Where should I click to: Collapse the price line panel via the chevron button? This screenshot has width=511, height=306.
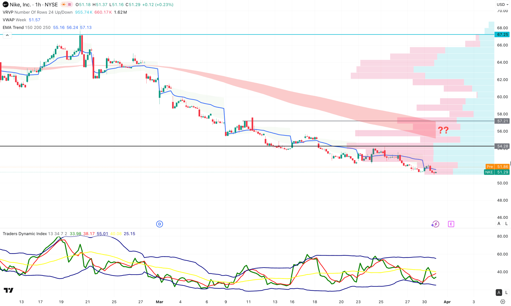(7, 35)
